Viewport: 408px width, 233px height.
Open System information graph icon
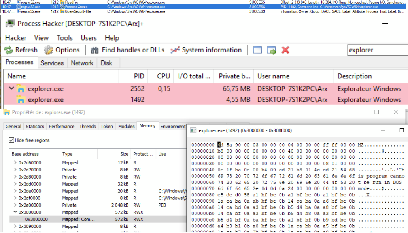click(175, 50)
